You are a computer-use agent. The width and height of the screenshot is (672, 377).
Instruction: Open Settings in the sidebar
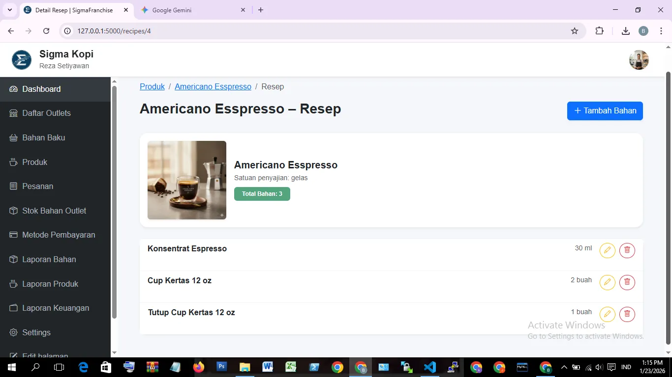pyautogui.click(x=55, y=333)
